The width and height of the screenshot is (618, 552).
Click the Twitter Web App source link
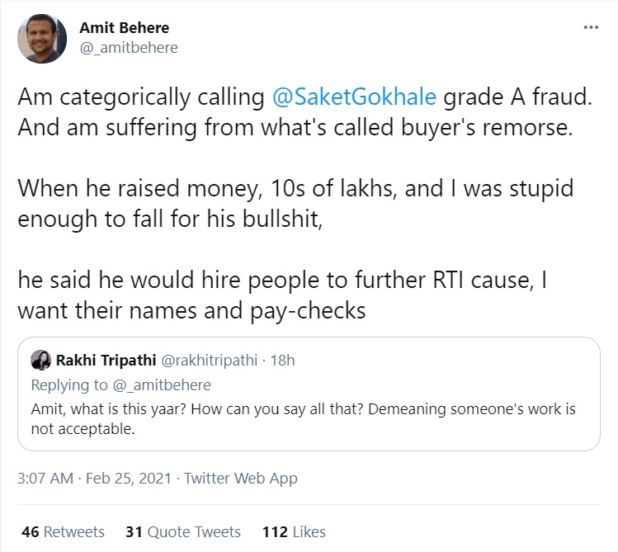[x=241, y=479]
